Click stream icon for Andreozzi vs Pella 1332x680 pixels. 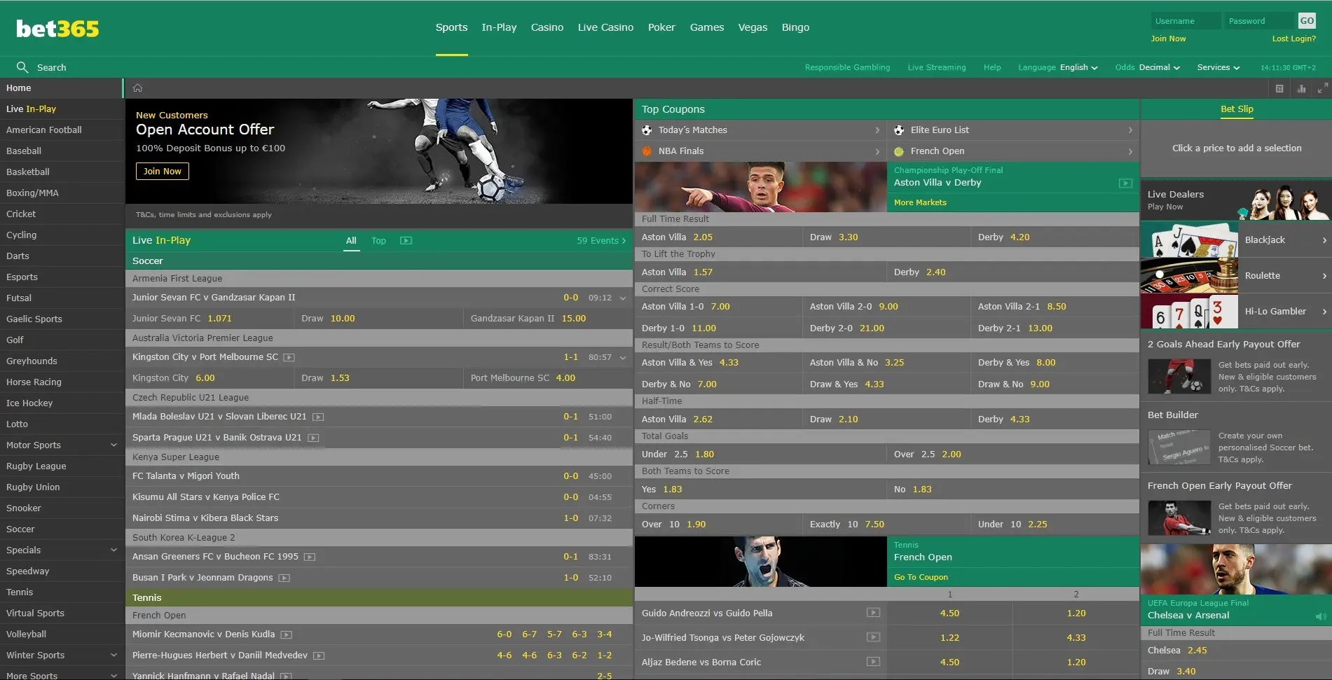point(873,613)
